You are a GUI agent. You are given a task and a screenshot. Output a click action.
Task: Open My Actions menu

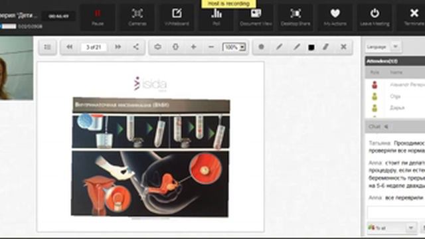pyautogui.click(x=335, y=17)
